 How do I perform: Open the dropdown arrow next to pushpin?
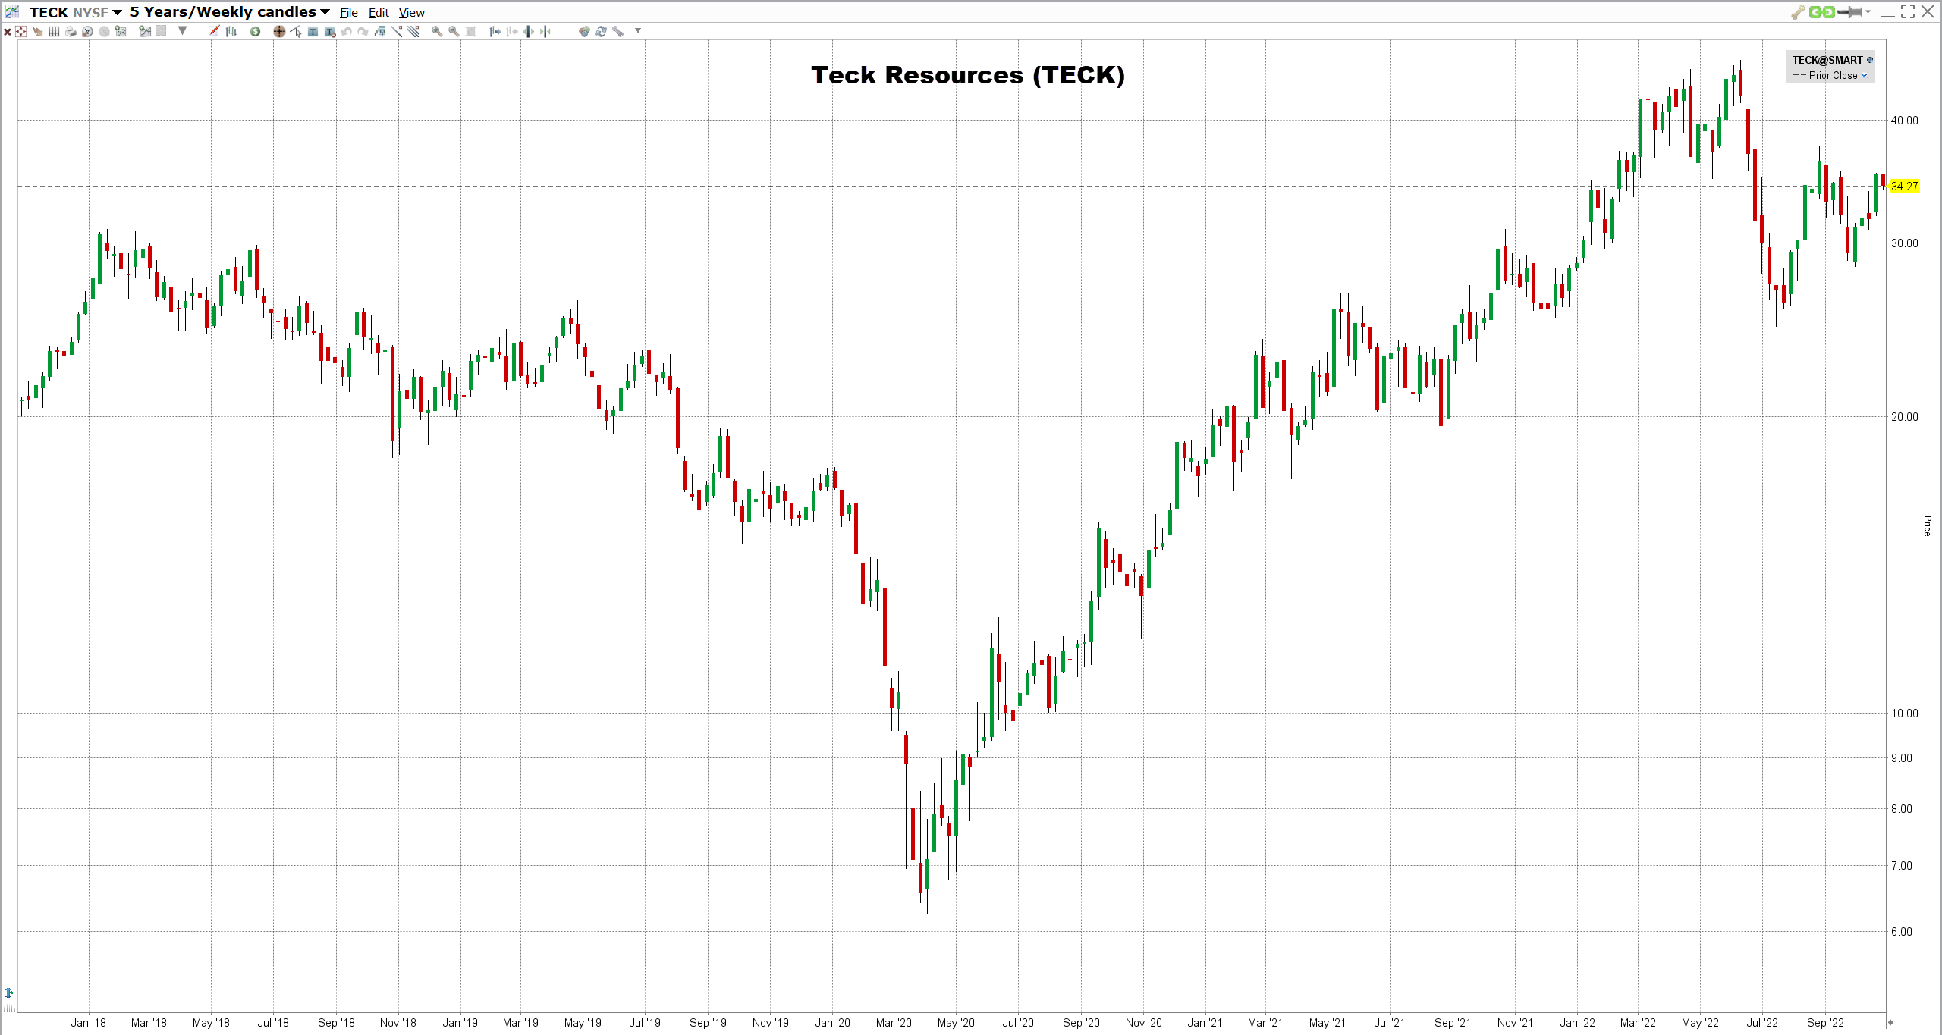click(x=1868, y=11)
